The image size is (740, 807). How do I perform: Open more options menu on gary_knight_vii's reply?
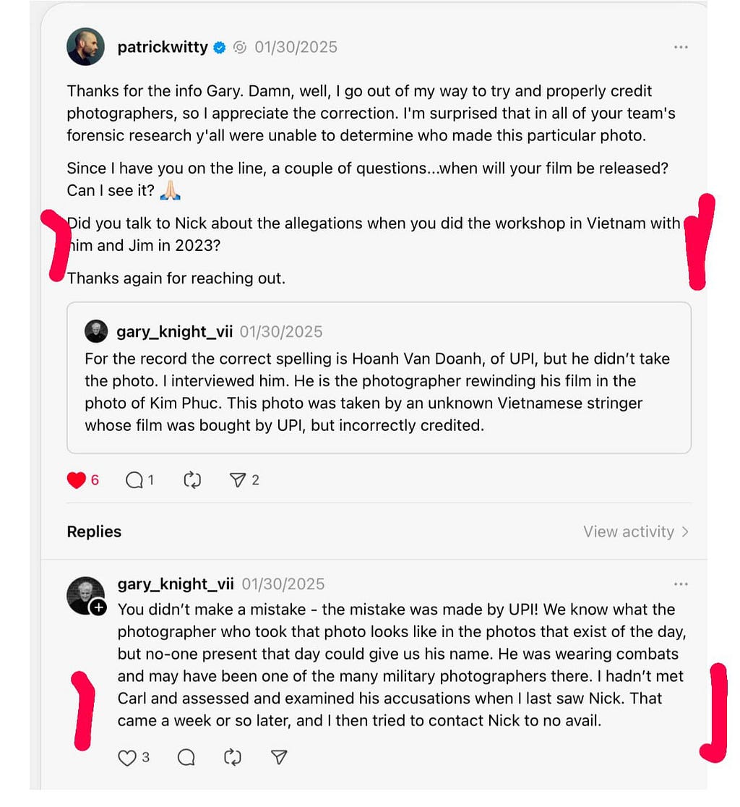[681, 584]
